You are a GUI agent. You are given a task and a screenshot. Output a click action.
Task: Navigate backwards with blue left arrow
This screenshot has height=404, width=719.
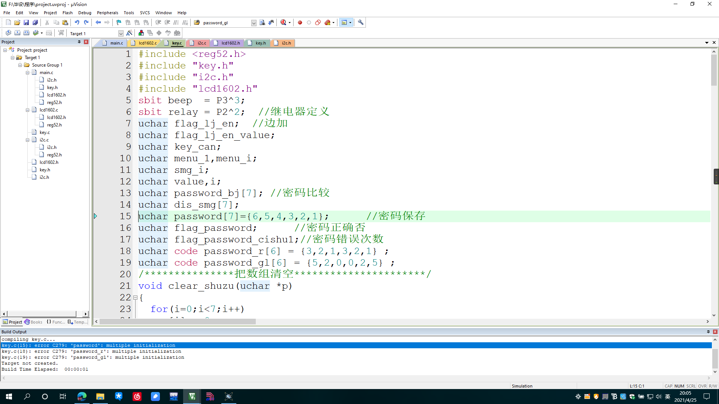(x=98, y=22)
